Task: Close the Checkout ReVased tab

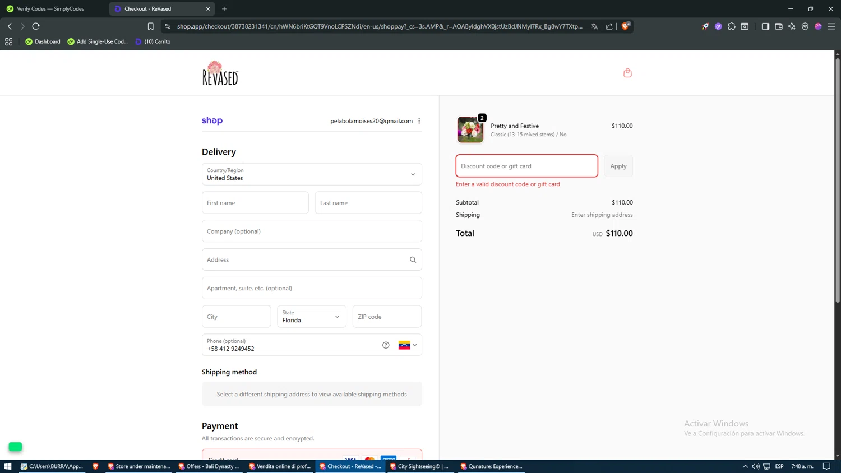Action: pyautogui.click(x=208, y=9)
